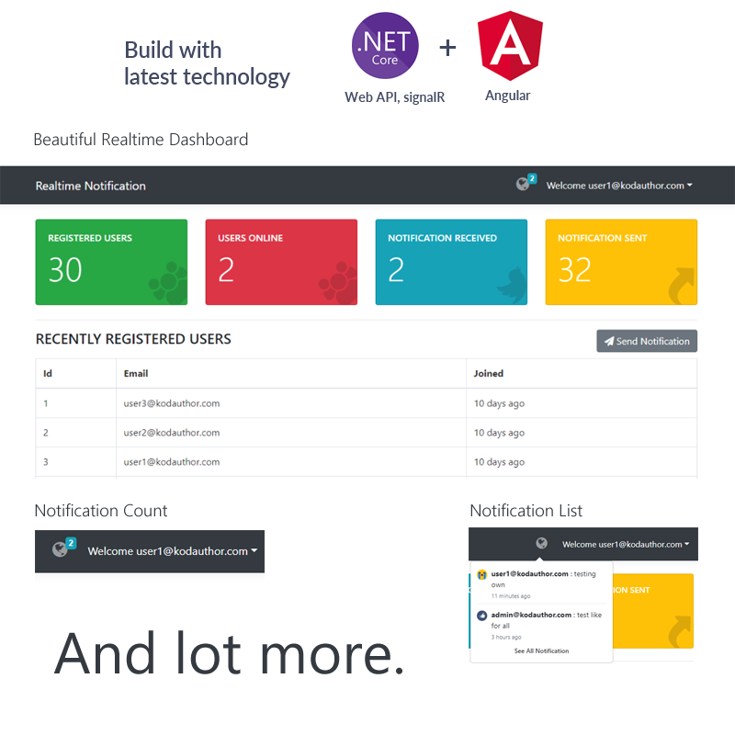This screenshot has height=735, width=735.
Task: Open the Welcome user1 account dropdown
Action: (621, 185)
